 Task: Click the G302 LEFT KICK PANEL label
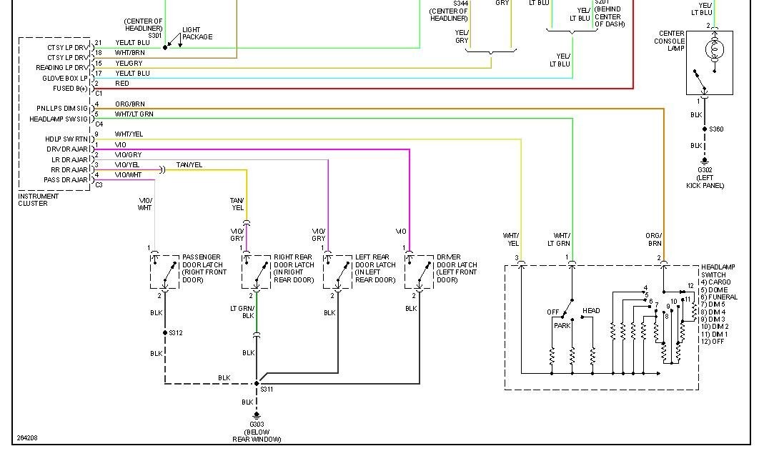click(x=705, y=178)
